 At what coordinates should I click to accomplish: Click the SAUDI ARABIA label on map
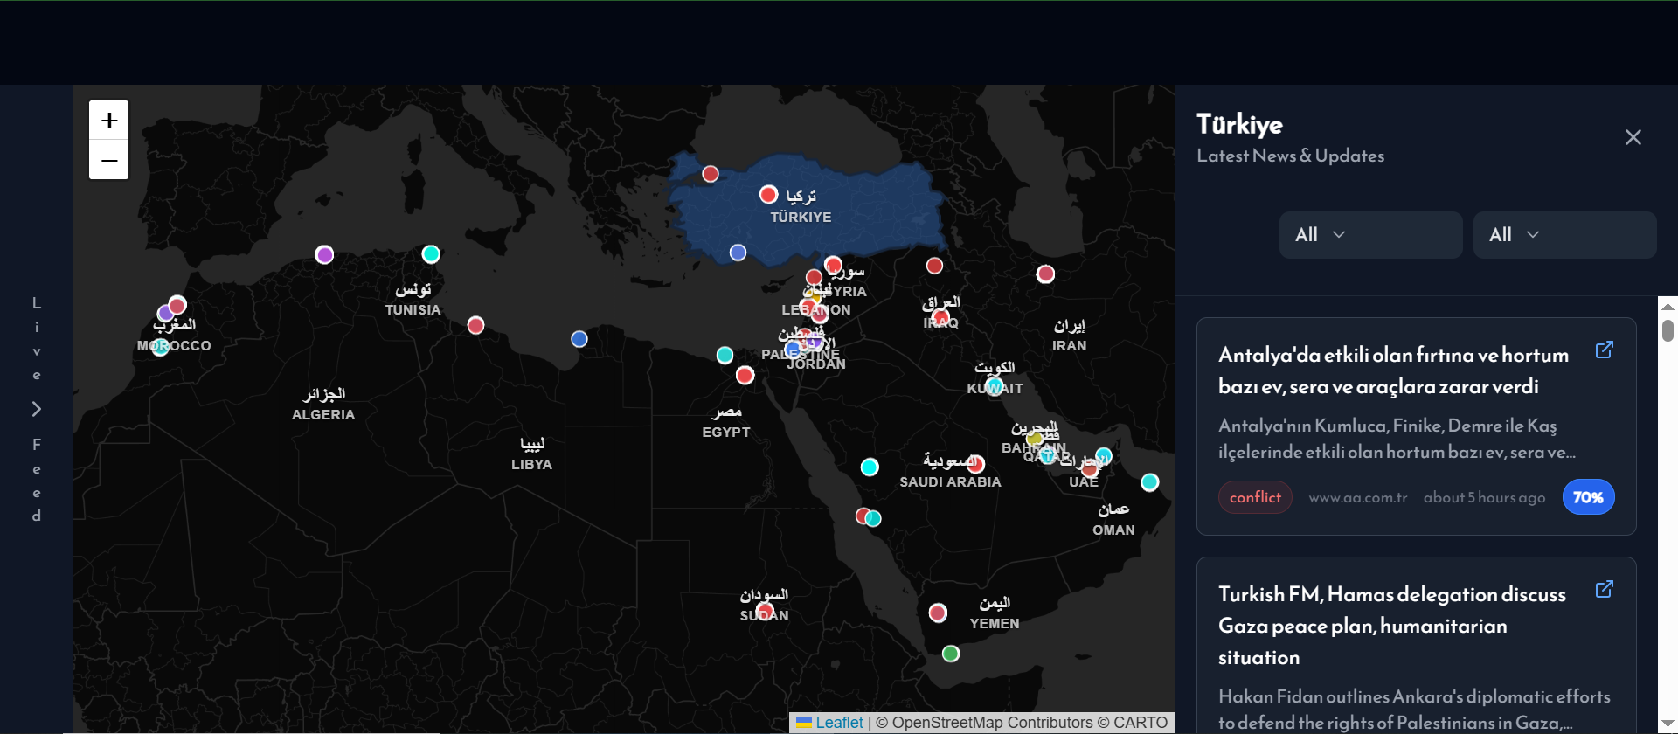click(950, 482)
